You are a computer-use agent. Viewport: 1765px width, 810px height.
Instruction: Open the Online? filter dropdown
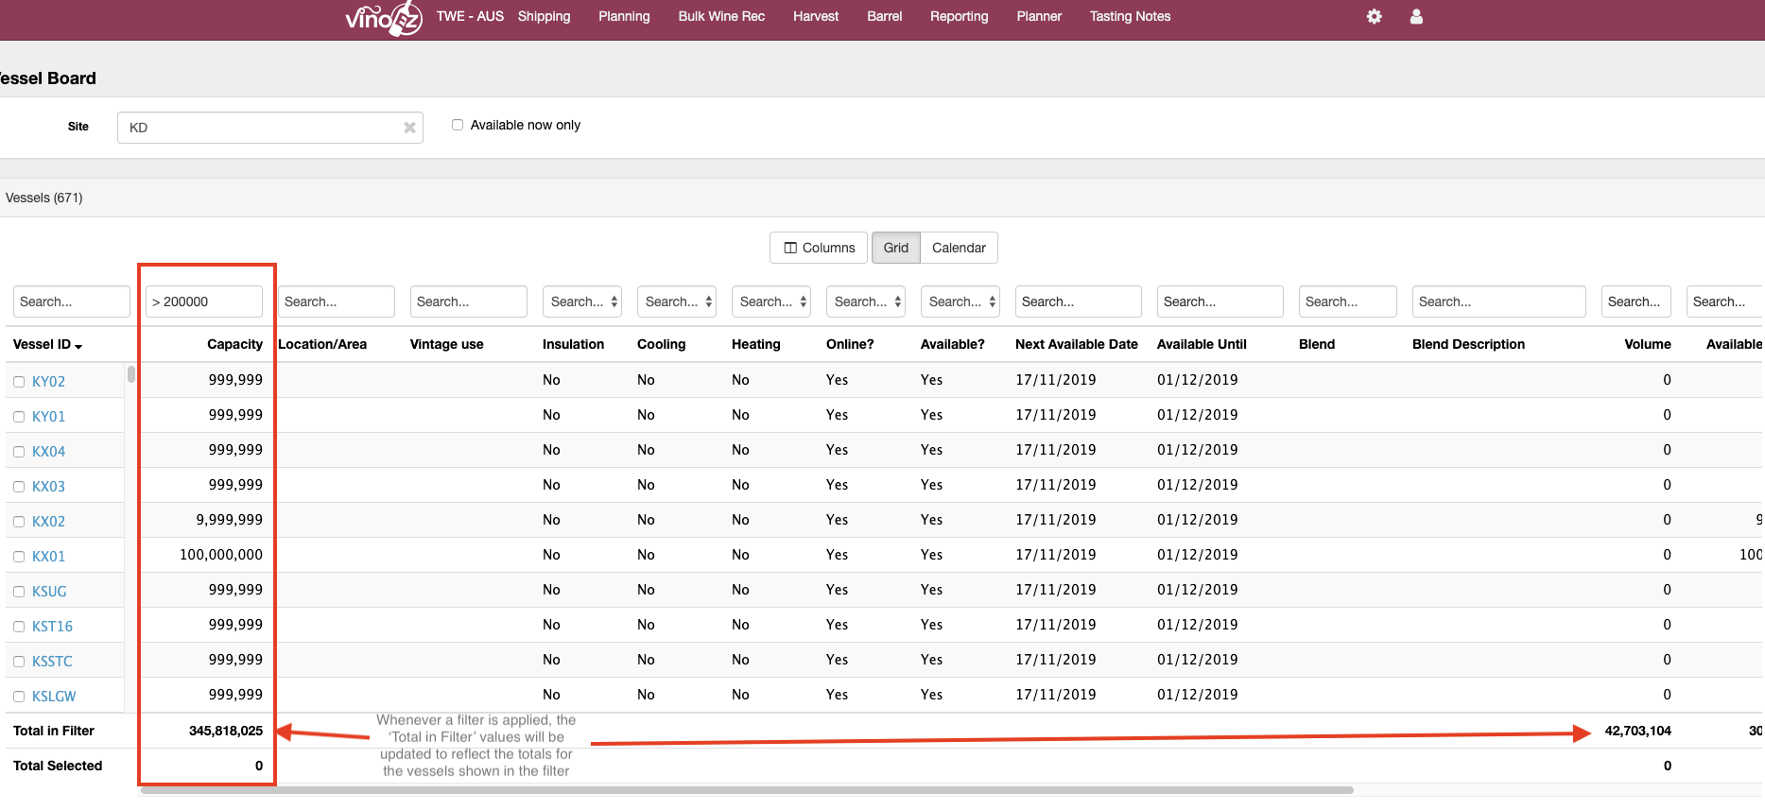[x=866, y=302]
